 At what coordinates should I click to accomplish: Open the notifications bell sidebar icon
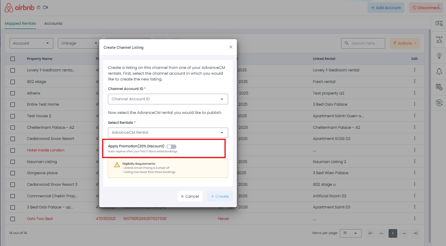(x=439, y=71)
